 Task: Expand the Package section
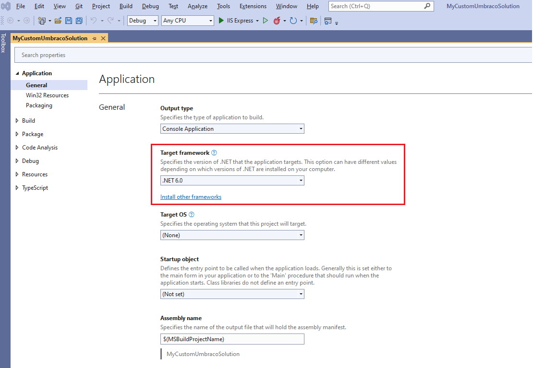pyautogui.click(x=17, y=134)
